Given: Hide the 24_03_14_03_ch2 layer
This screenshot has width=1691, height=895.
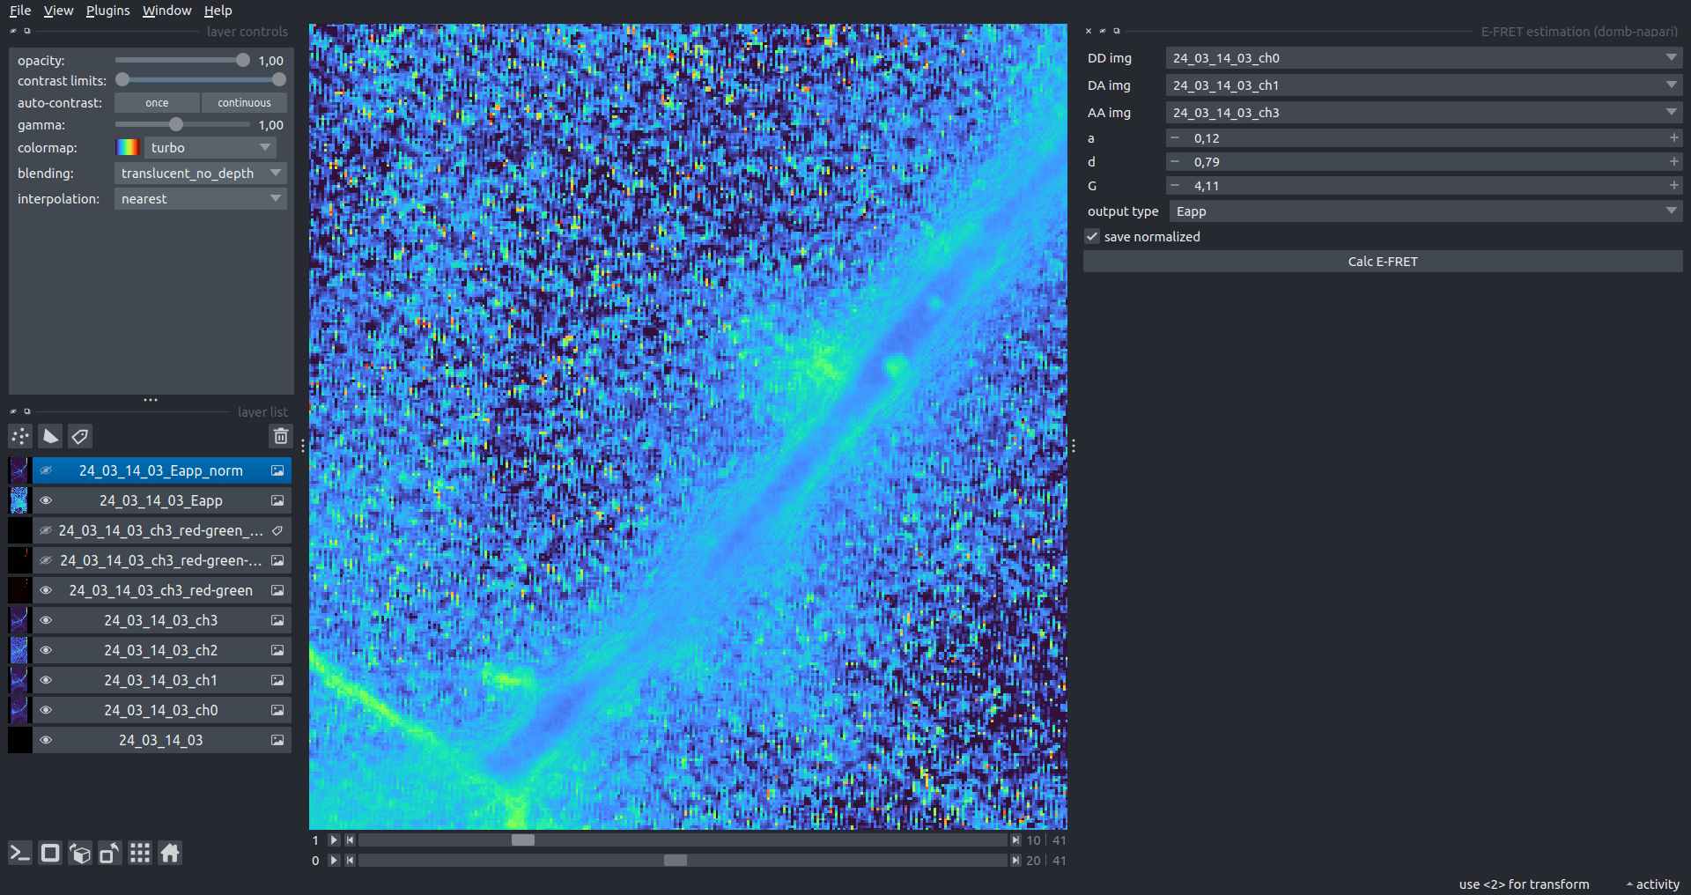Looking at the screenshot, I should (46, 650).
